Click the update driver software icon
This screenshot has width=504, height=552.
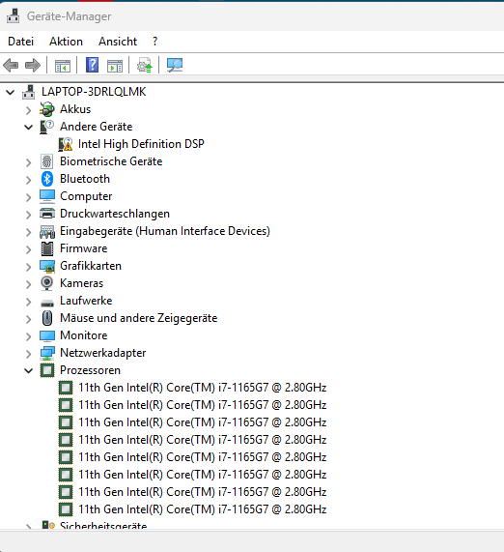(x=144, y=65)
